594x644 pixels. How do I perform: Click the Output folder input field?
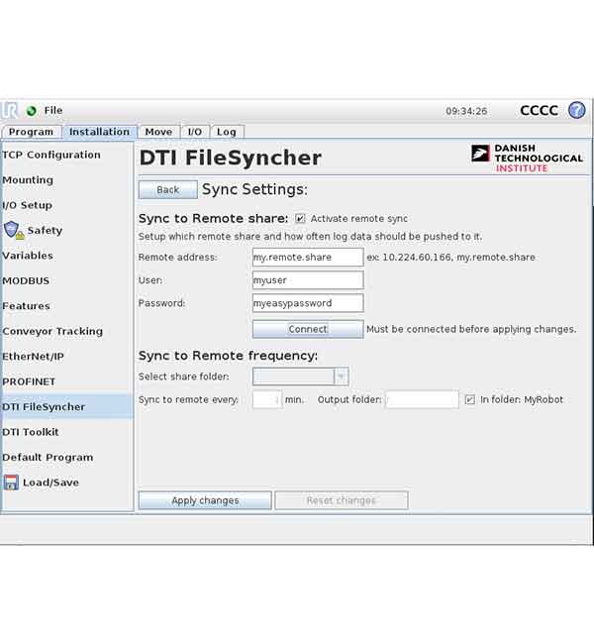pos(422,399)
